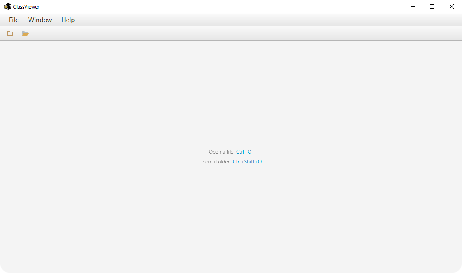
Task: Click the ClassViewer app icon in title bar
Action: pyautogui.click(x=7, y=6)
